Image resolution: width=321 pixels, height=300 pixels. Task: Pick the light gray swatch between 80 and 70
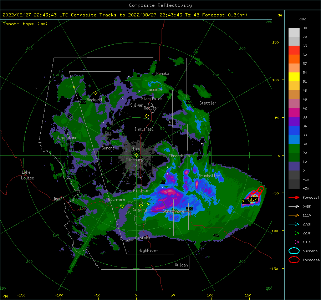(294, 32)
